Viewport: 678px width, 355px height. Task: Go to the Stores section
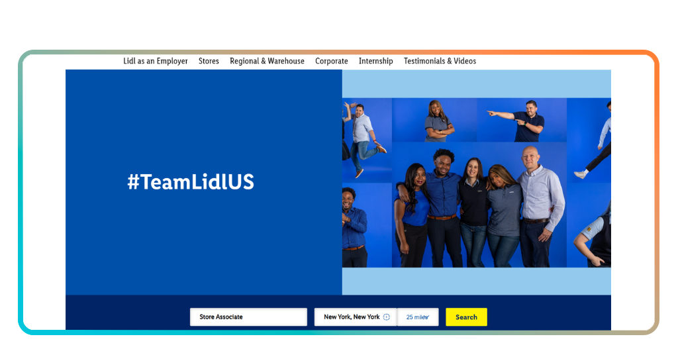(209, 61)
